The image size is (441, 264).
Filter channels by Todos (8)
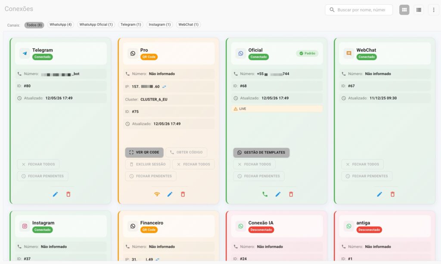[34, 25]
